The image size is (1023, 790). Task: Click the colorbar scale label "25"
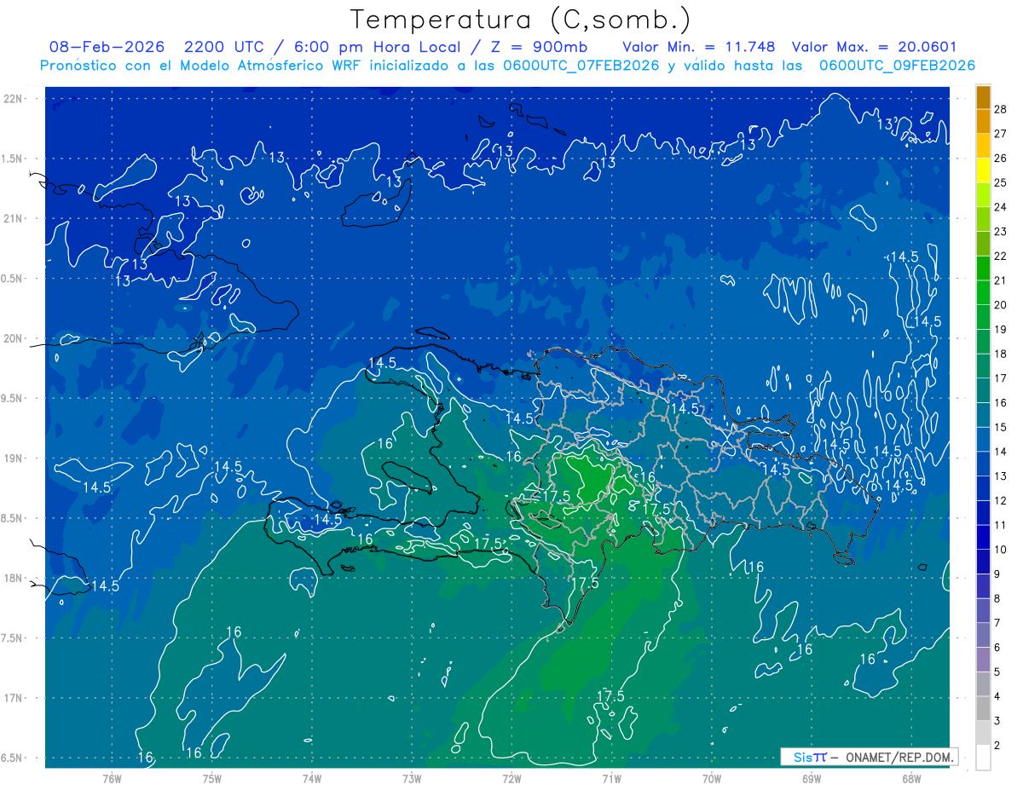[x=1001, y=182]
